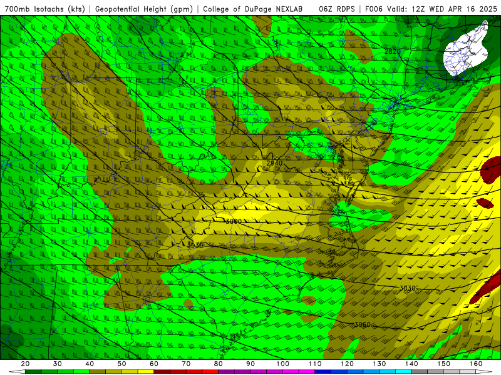The width and height of the screenshot is (501, 375).
Task: Click the darkest green swatch starting the colorbar
Action: [x=33, y=372]
